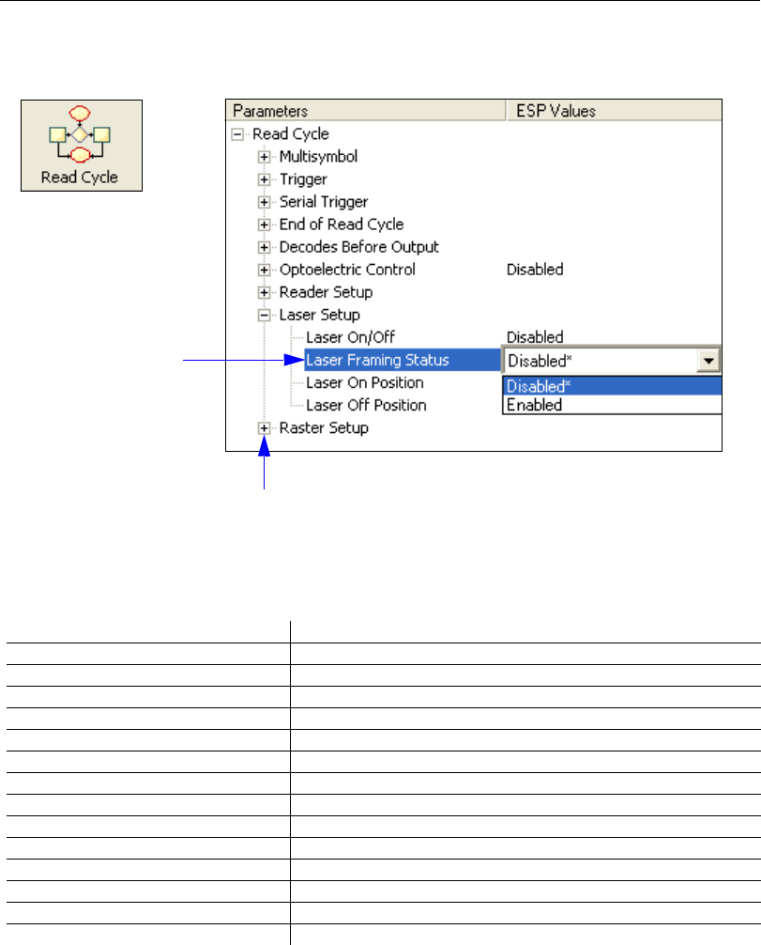
Task: Open the Laser Framing Status dropdown arrow
Action: pyautogui.click(x=708, y=361)
